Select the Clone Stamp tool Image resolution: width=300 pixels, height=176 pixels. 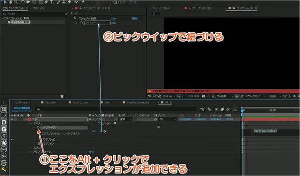pyautogui.click(x=64, y=2)
